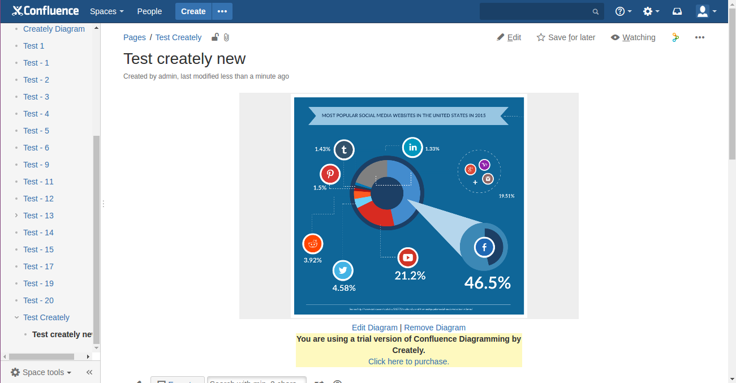This screenshot has height=383, width=736.
Task: Open the create-from-template ellipsis button
Action: pos(222,11)
